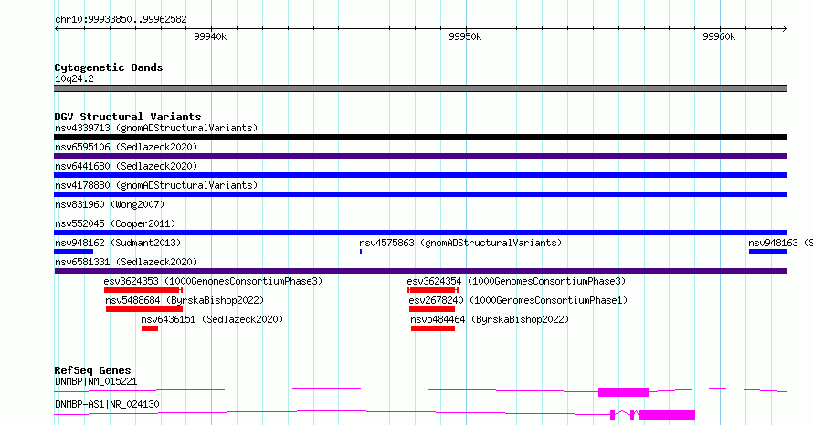Select the small red nsv6436151 bar

click(150, 328)
